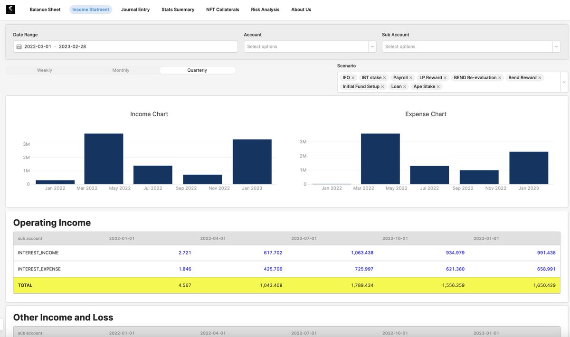Click the start date 2022-03-01
The height and width of the screenshot is (337, 570).
tap(38, 47)
